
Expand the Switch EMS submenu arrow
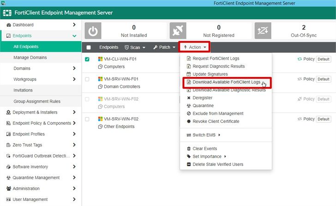219,135
